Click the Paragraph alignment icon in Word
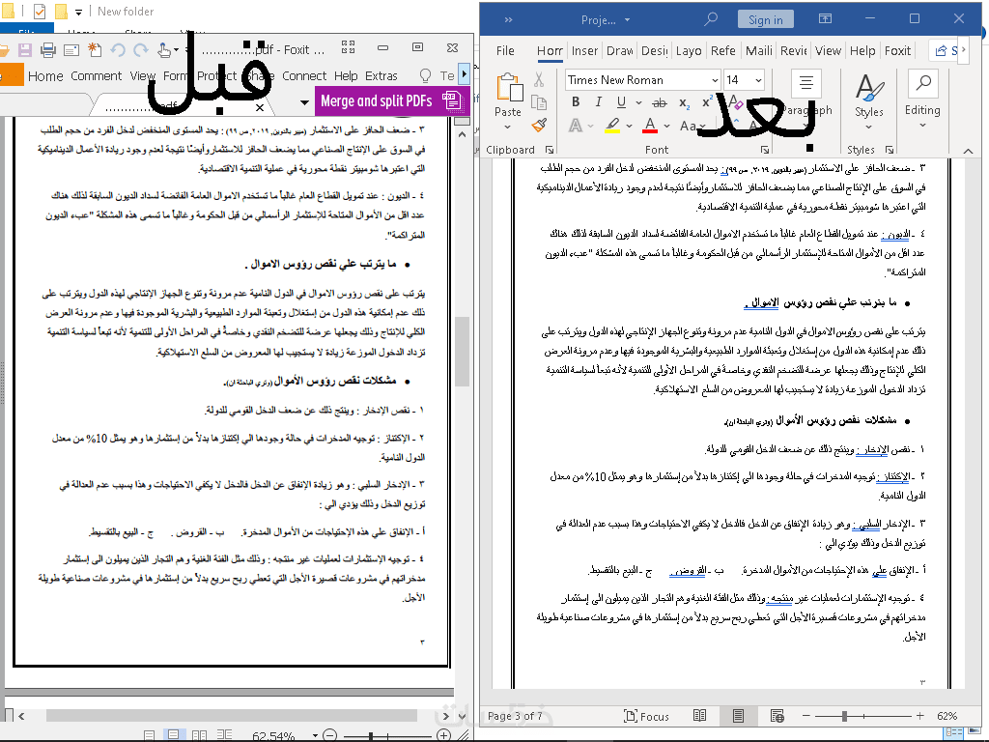 (805, 83)
